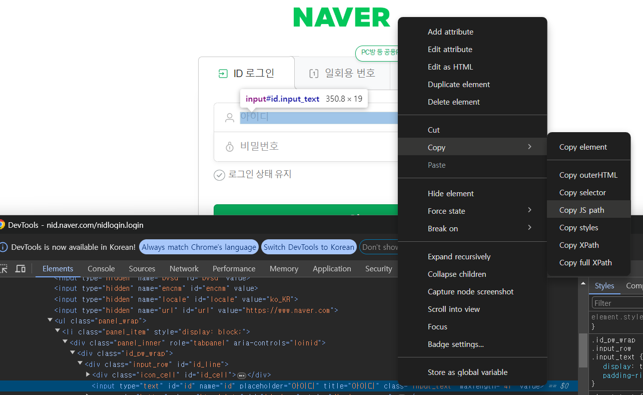This screenshot has height=395, width=643.
Task: Collapse the li panel_item node
Action: [x=58, y=331]
